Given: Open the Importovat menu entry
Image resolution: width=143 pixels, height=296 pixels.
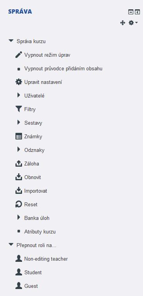Looking at the screenshot, I should [36, 191].
